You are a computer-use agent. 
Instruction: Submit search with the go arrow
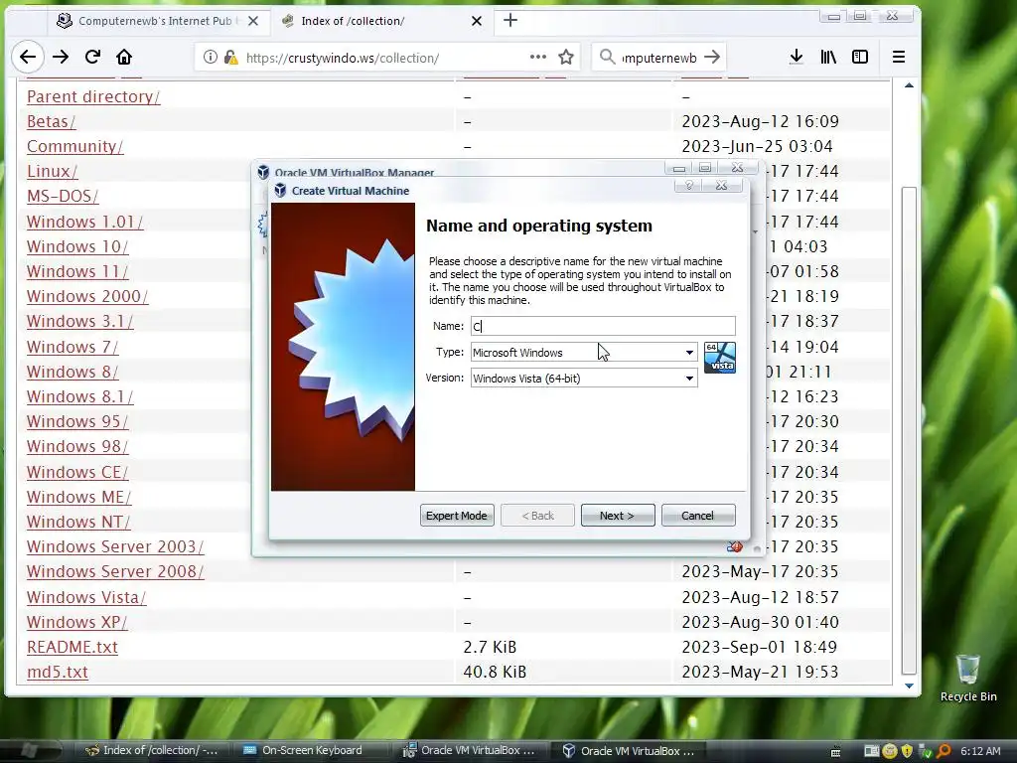point(712,57)
